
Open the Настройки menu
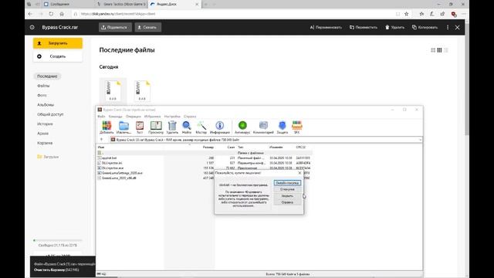[172, 117]
